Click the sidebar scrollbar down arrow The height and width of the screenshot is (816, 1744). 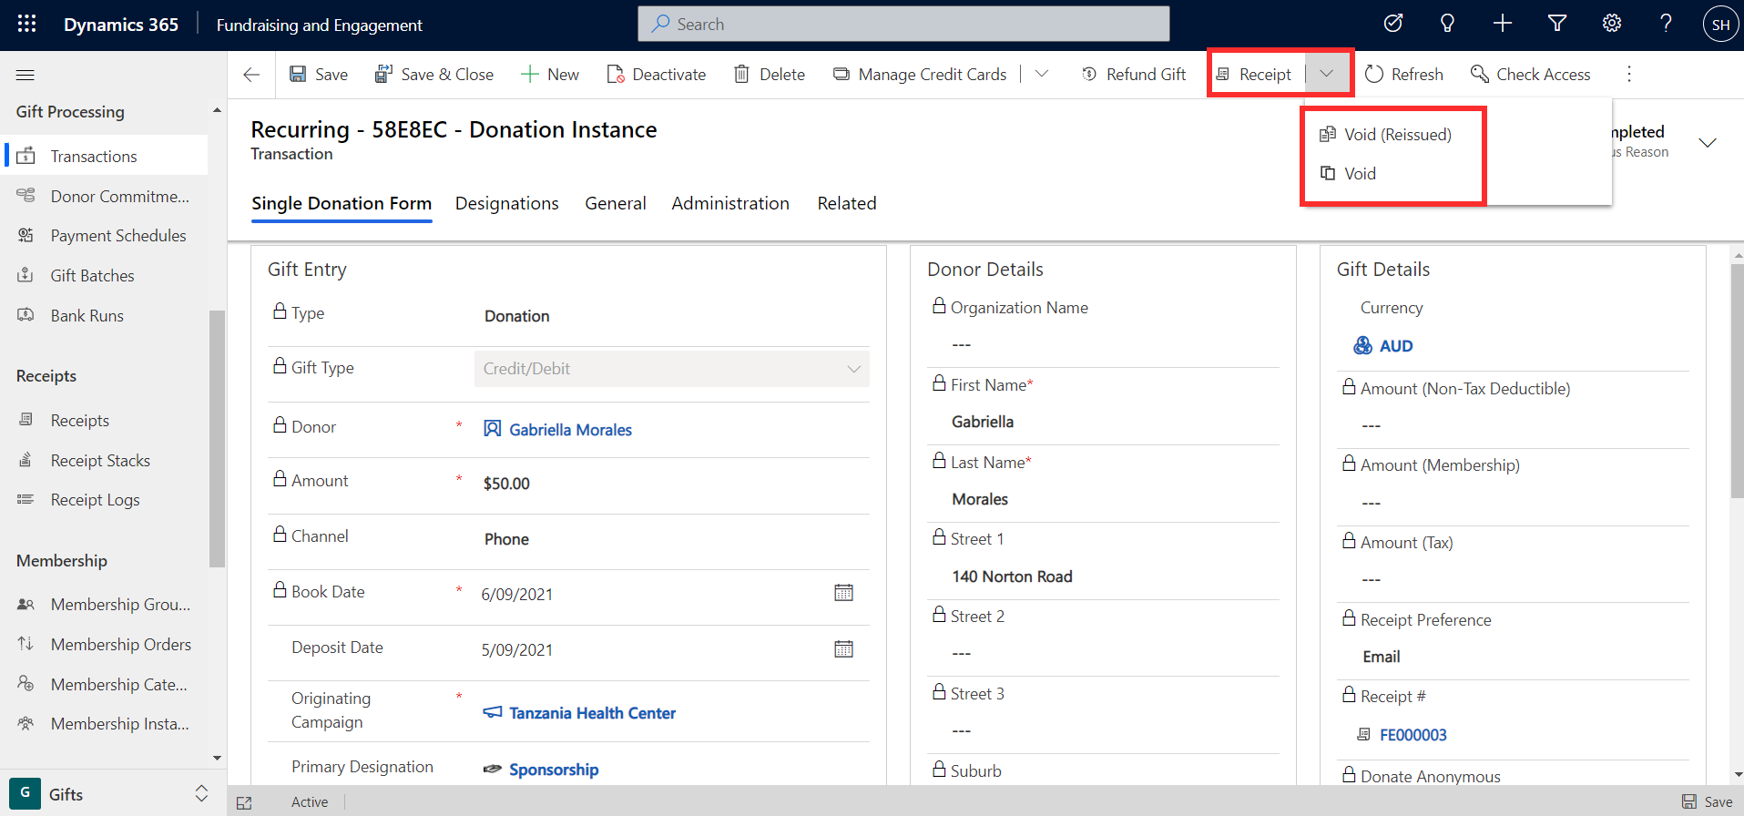click(x=217, y=758)
